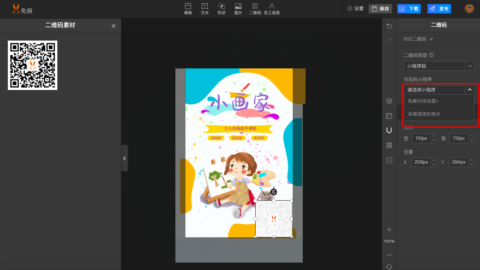The width and height of the screenshot is (480, 270).
Task: Toggle the grid dots icon
Action: (x=389, y=145)
